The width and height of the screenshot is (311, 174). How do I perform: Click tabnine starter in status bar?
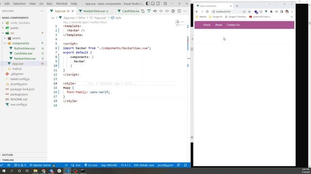coord(42,165)
